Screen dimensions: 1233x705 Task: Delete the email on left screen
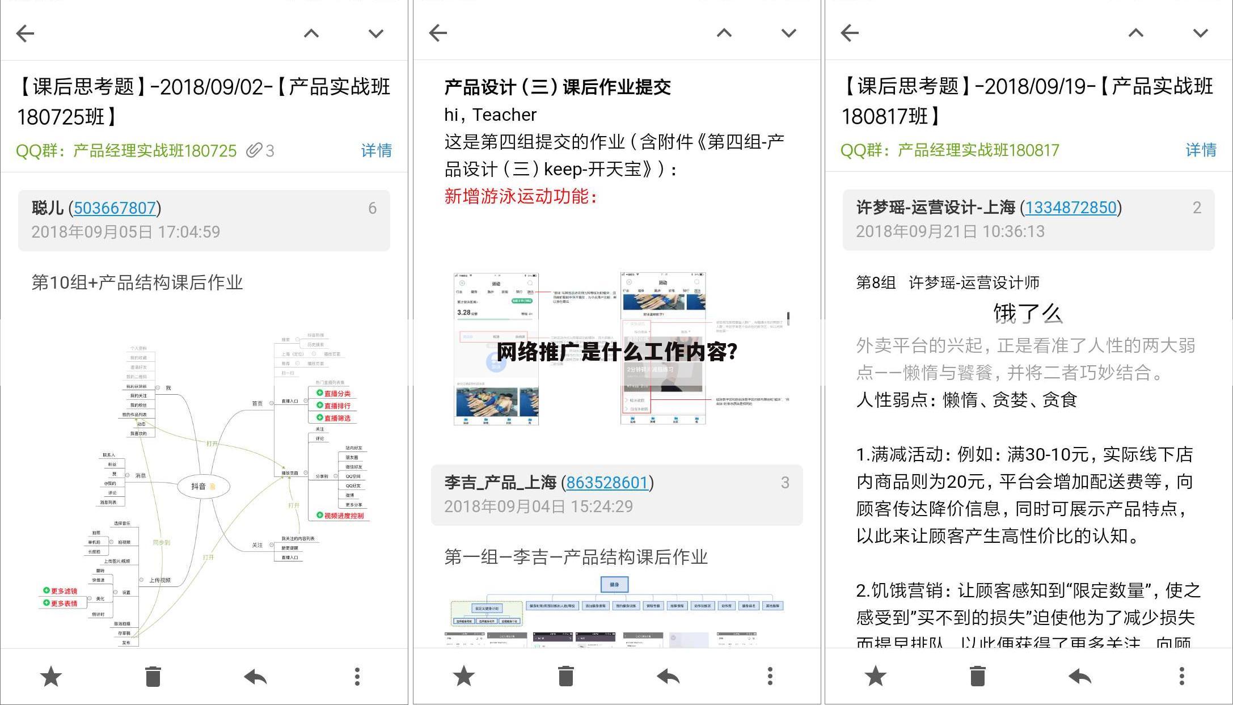click(x=153, y=676)
